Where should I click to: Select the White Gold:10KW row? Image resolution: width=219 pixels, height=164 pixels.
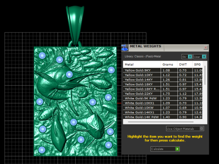162,108
